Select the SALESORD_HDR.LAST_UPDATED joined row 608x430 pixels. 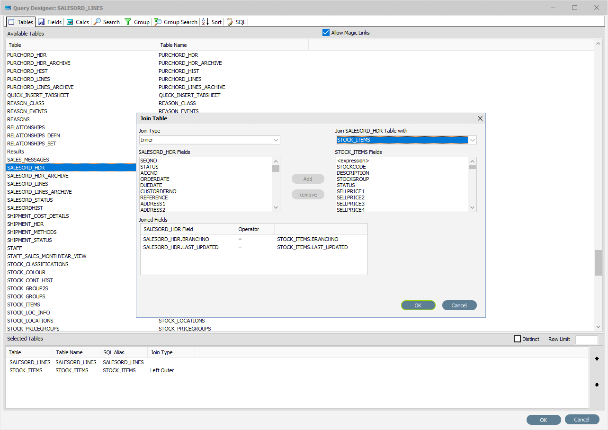click(x=254, y=248)
